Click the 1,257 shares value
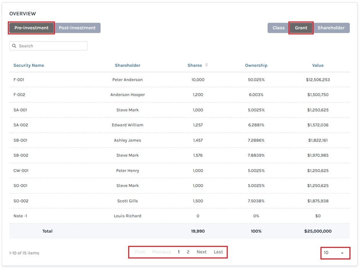The image size is (360, 268). [198, 125]
